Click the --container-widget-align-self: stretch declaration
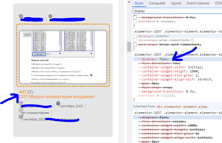 coord(175,79)
